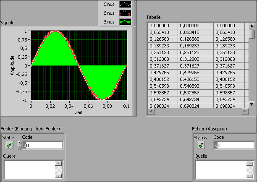Click the green filled Sinus legend icon
Image resolution: width=257 pixels, height=182 pixels.
pyautogui.click(x=126, y=22)
